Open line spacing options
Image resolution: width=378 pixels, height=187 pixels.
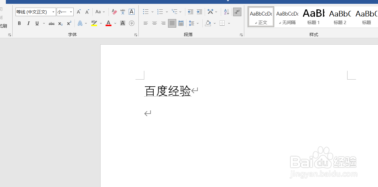tap(194, 23)
